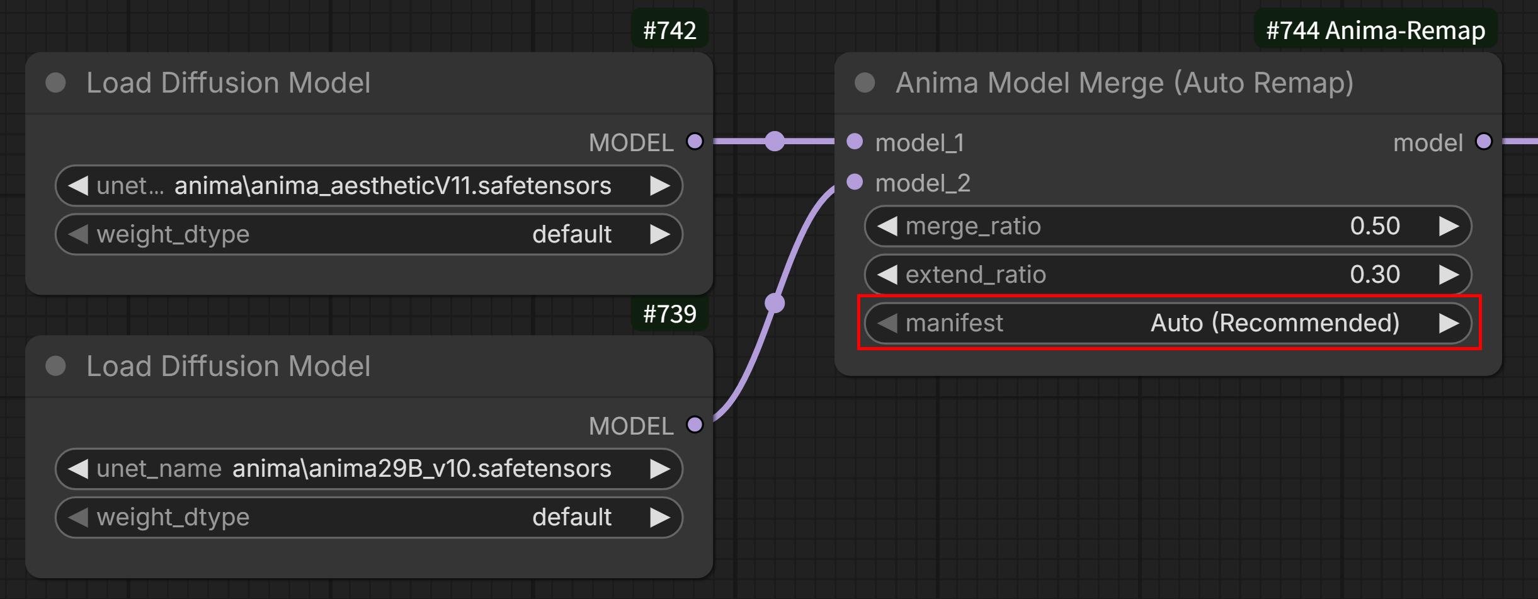Decrease extend_ratio with the left arrow

(887, 274)
